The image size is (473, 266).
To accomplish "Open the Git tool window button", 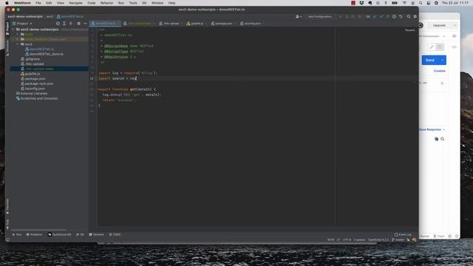I will (80, 234).
